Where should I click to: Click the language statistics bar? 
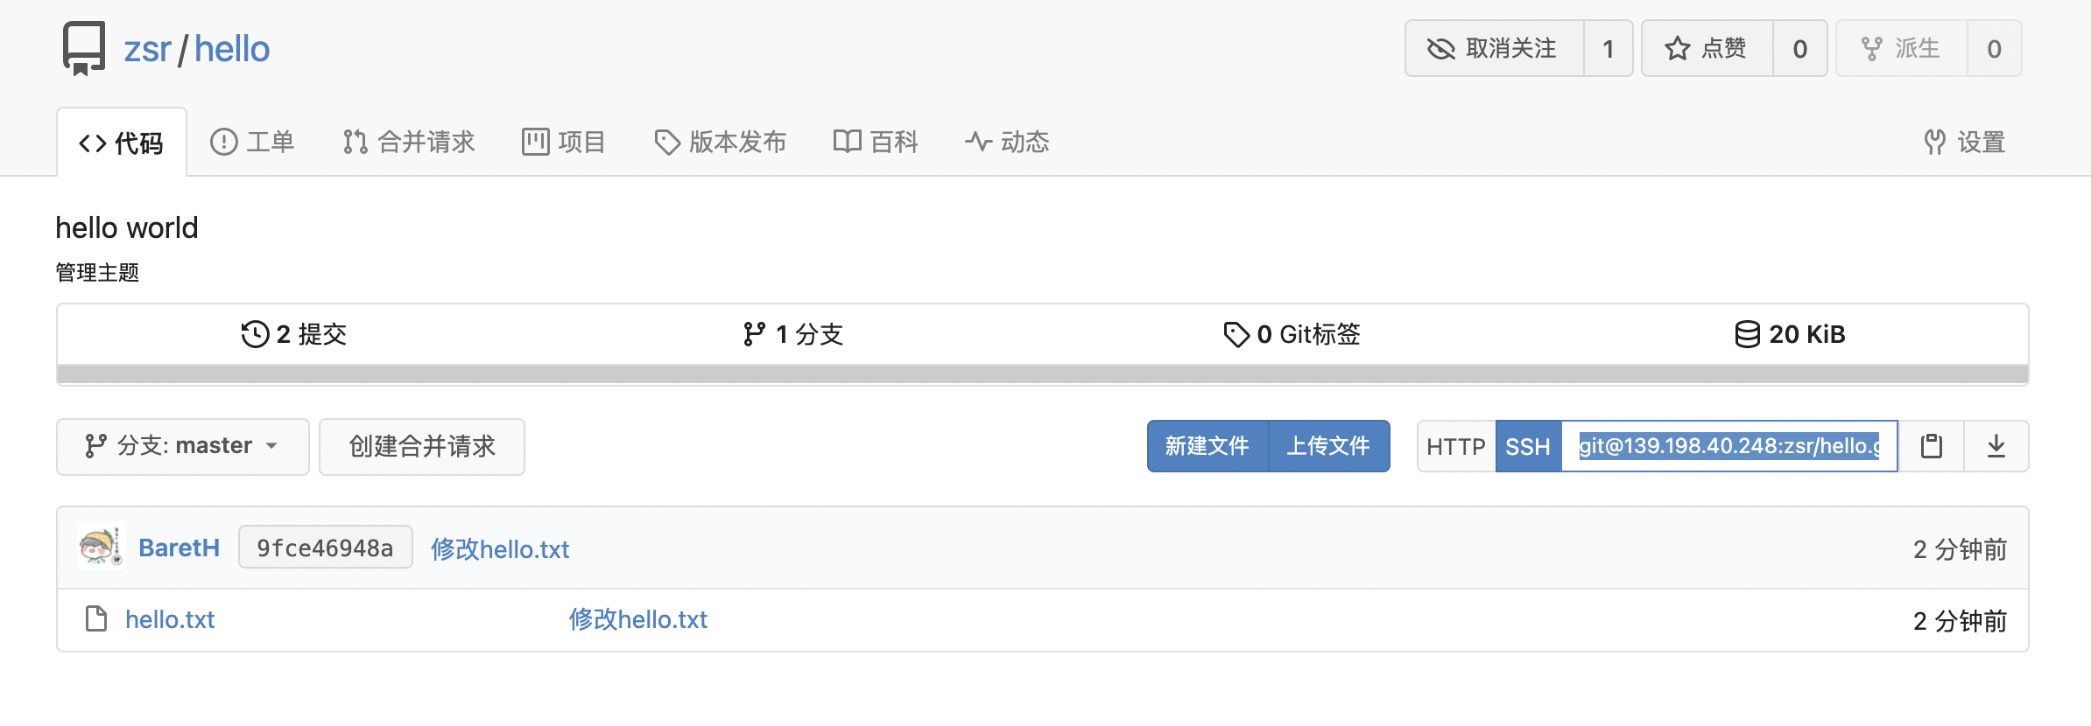[1043, 374]
